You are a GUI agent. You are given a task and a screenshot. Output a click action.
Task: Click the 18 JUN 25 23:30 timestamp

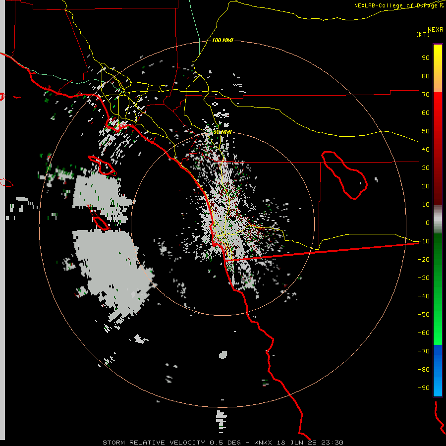(x=309, y=443)
